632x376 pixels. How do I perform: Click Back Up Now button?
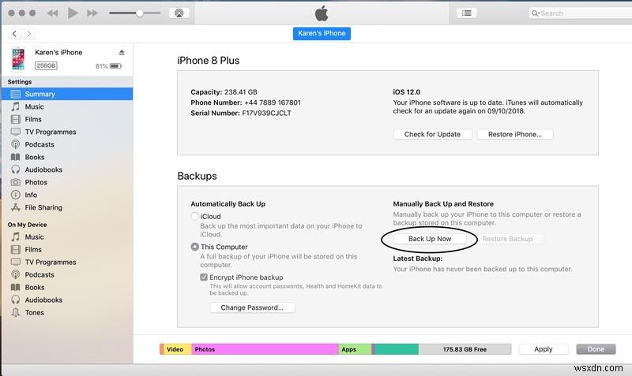coord(430,239)
